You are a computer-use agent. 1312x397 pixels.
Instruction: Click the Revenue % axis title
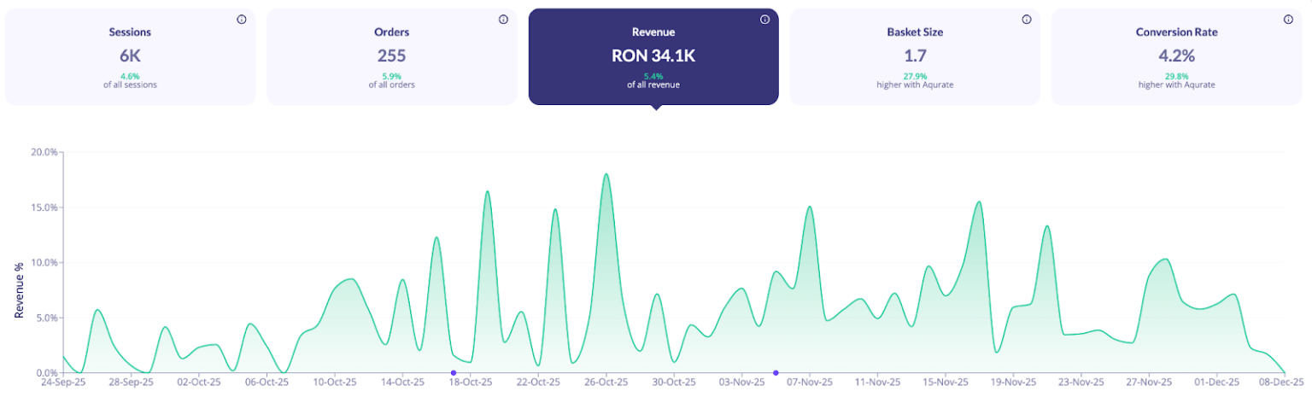point(19,291)
